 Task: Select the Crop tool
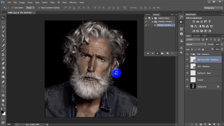[x=3, y=36]
